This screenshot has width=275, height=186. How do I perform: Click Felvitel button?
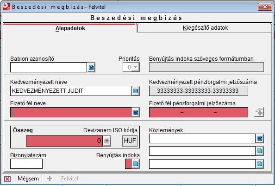tap(69, 179)
